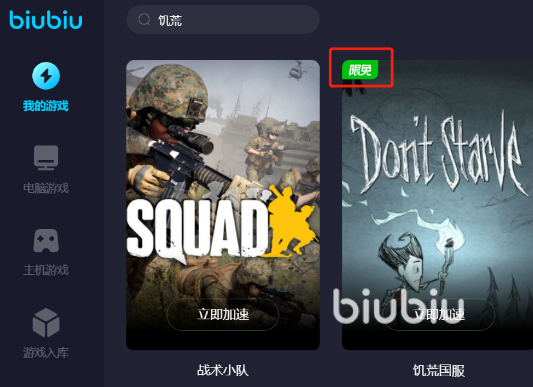Switch to 电脑游戏 section label
The height and width of the screenshot is (387, 533).
pos(46,188)
